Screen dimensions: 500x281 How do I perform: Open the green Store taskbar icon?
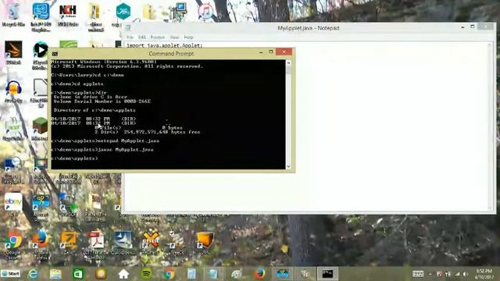pos(78,274)
